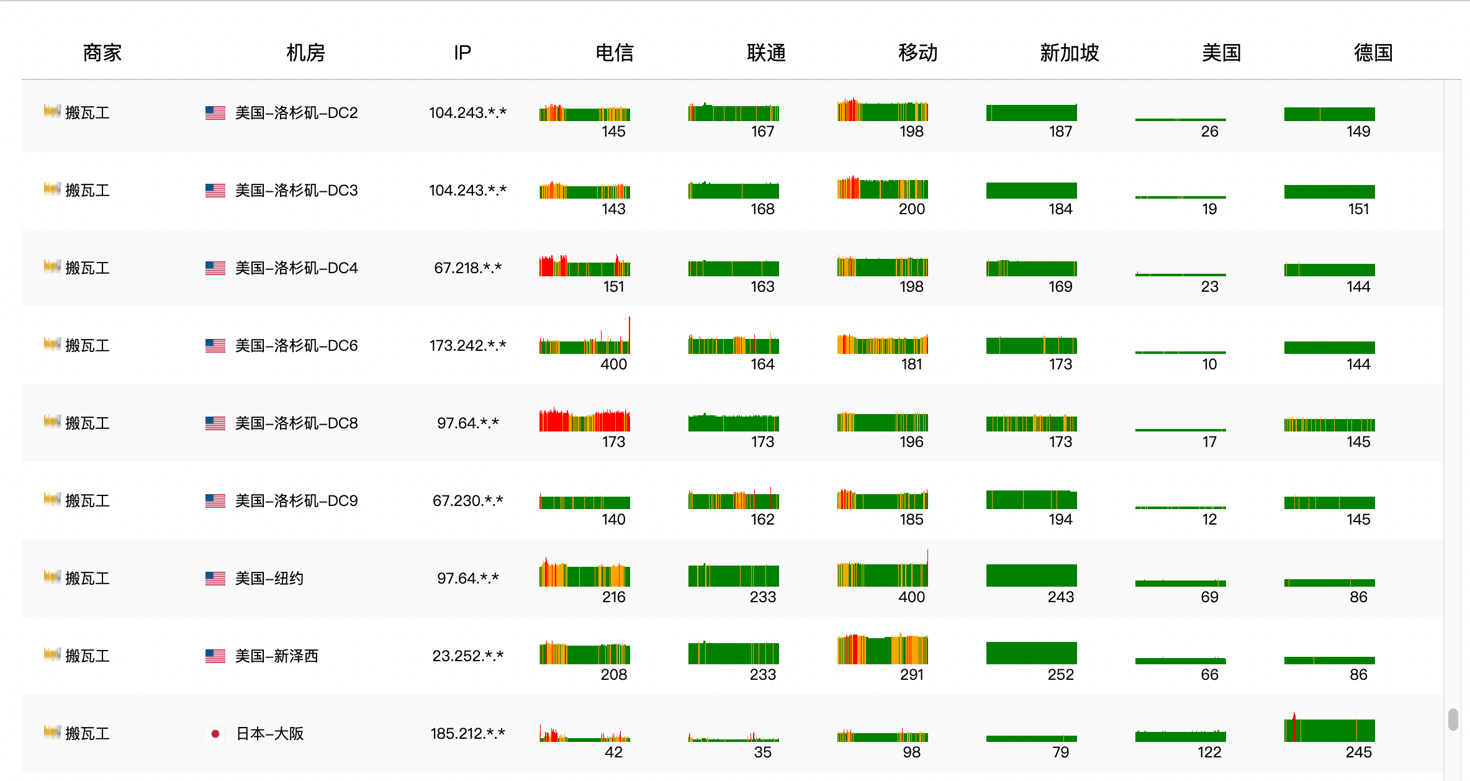Image resolution: width=1470 pixels, height=781 pixels.
Task: Click the 搬瓦工 logo in the DC9 row
Action: click(x=52, y=499)
